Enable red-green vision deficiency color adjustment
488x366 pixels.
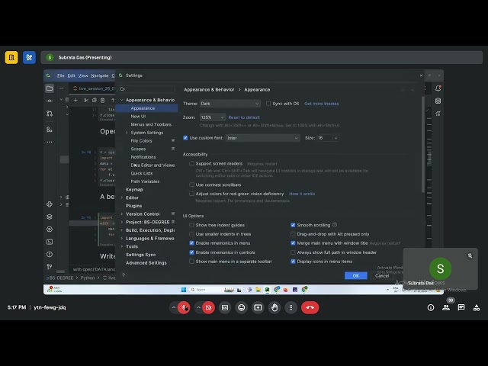[191, 194]
